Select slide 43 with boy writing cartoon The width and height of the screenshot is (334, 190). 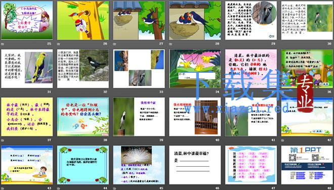tap(27, 165)
